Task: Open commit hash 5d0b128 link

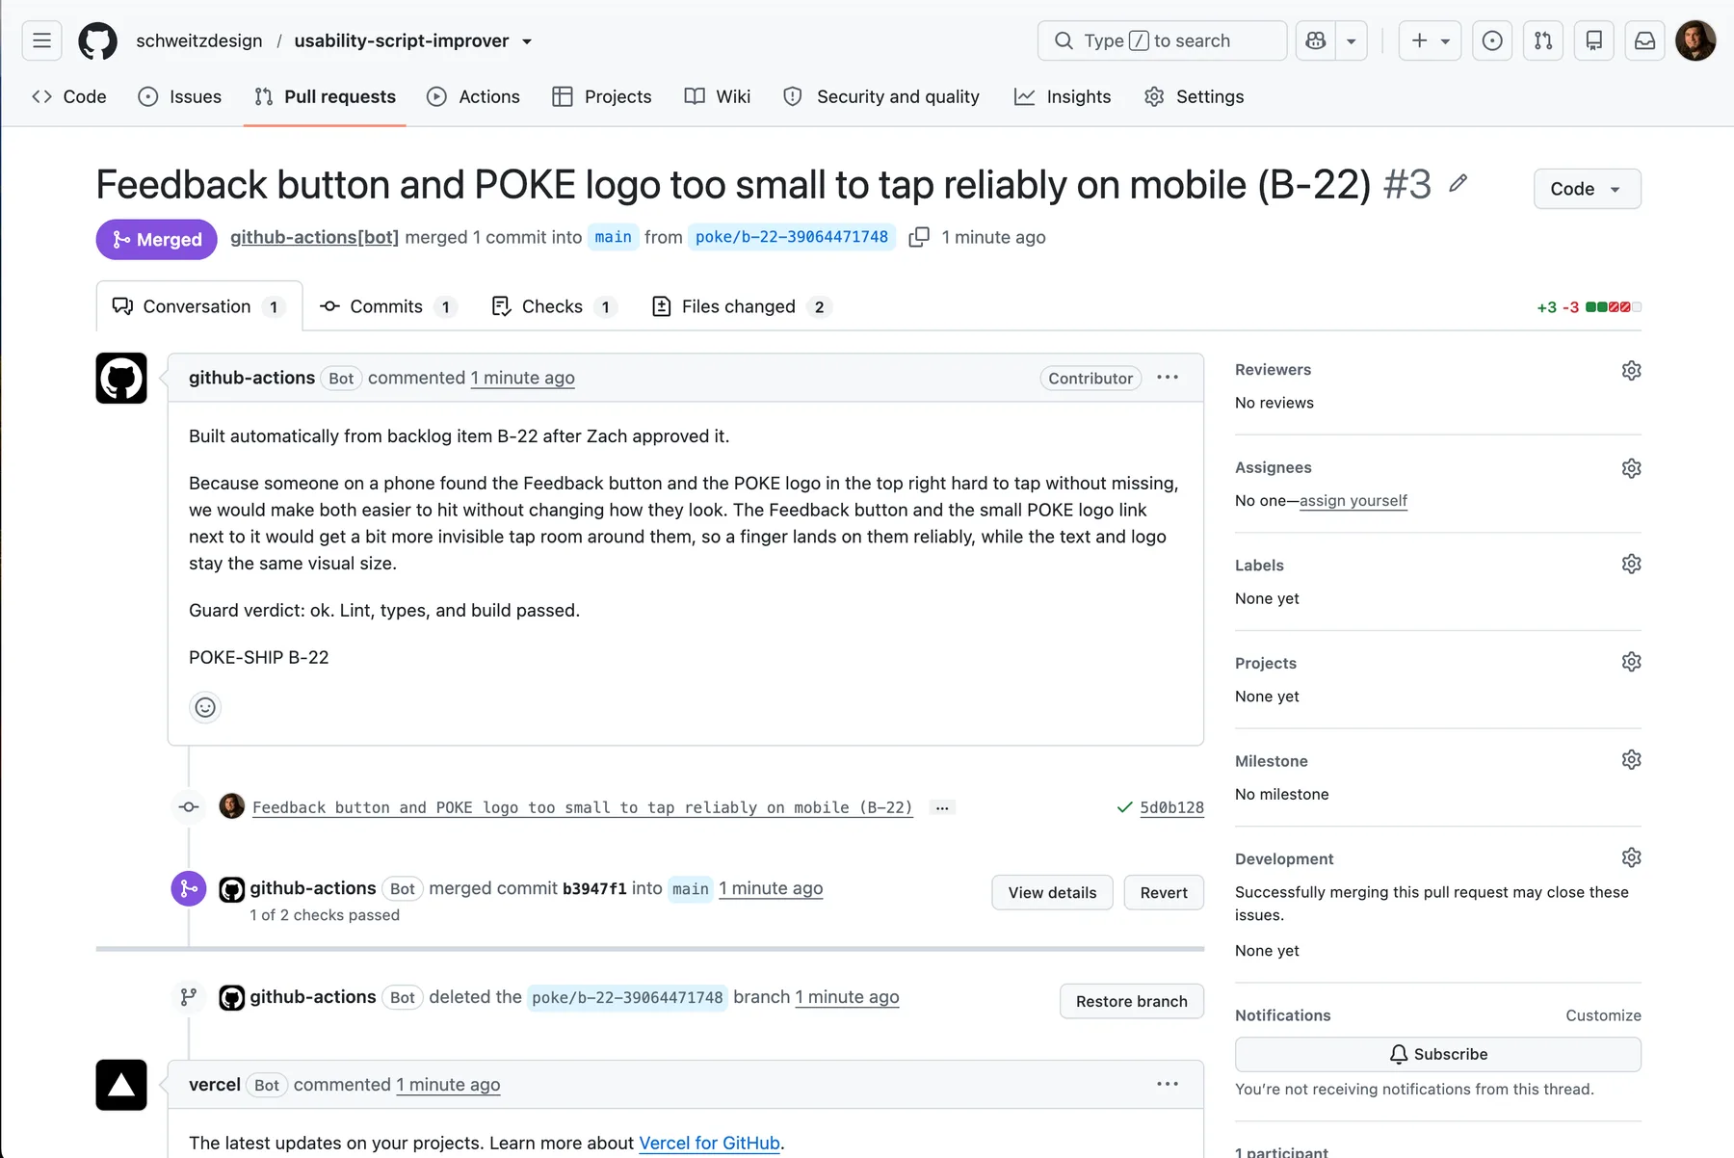Action: (1171, 808)
